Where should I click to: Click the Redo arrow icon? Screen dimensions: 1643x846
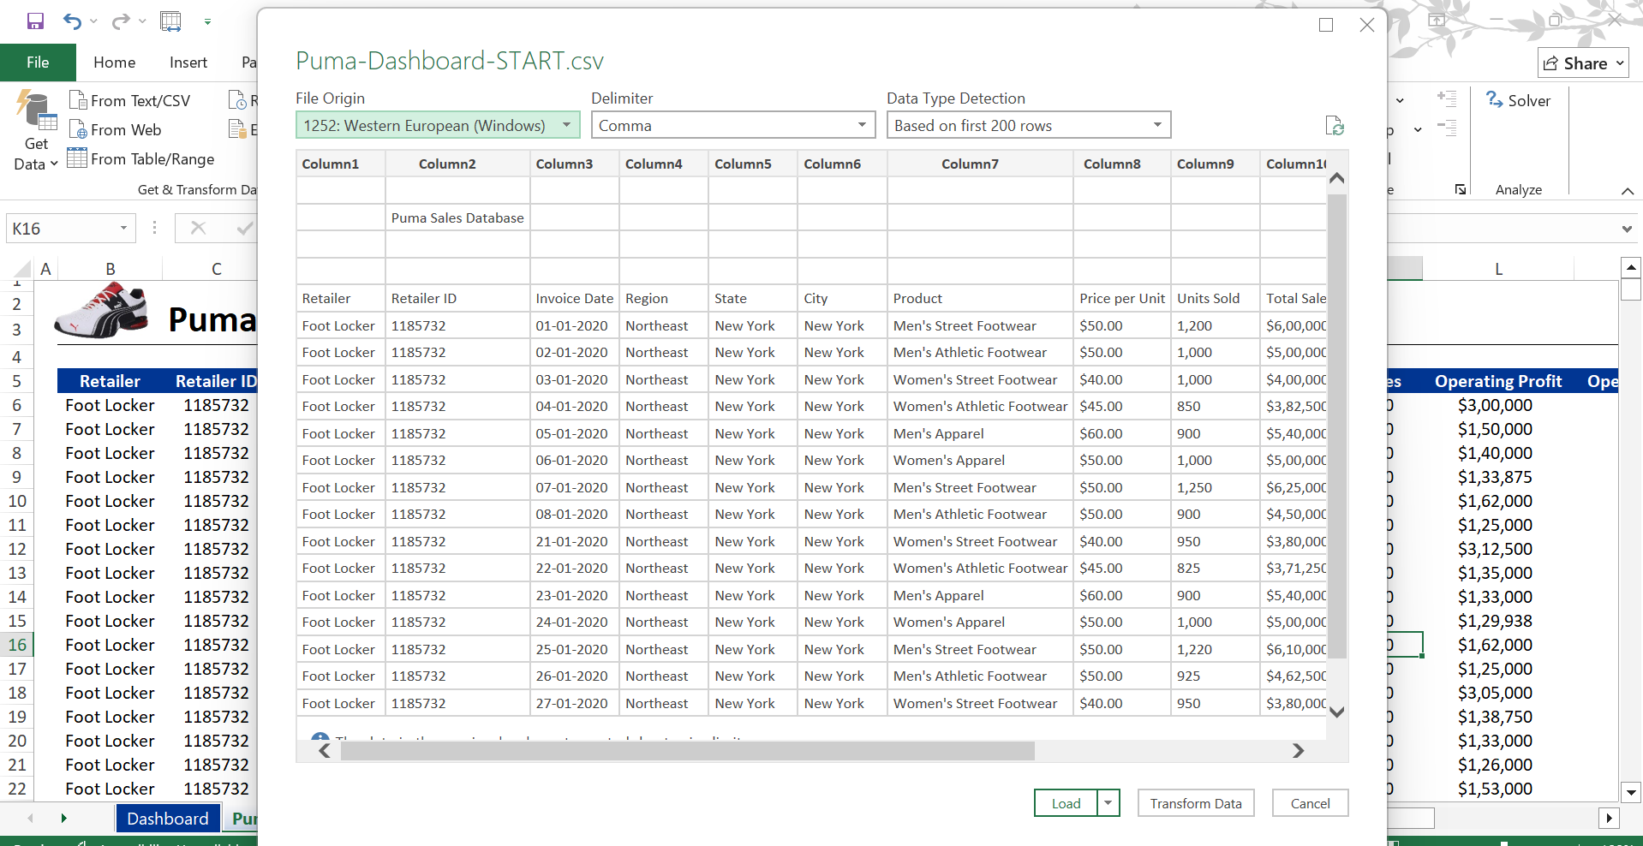pos(121,21)
